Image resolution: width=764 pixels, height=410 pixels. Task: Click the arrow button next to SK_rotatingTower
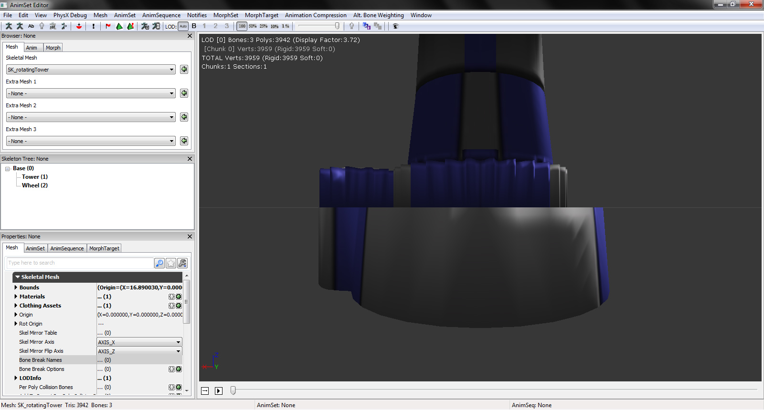[x=184, y=70]
